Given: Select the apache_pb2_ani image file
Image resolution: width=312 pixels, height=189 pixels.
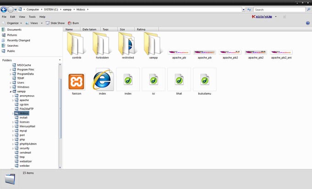Looking at the screenshot, I should 281,54.
